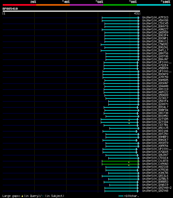Click UniRef100_B9IM50 label

155,116
